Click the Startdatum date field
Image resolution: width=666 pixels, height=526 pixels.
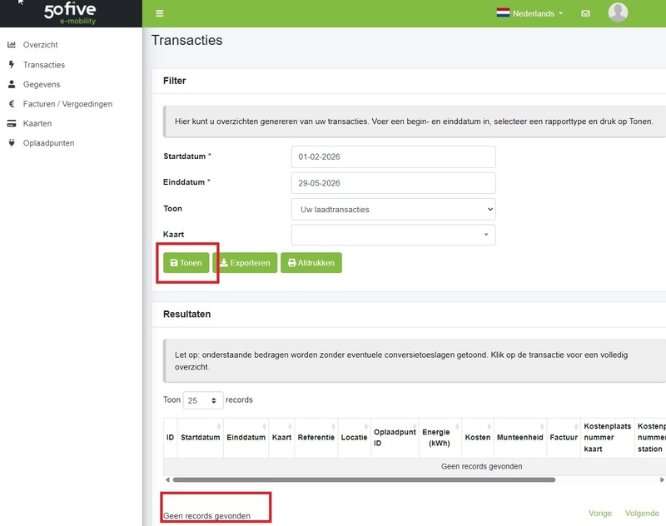[393, 156]
